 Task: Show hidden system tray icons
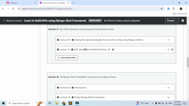153,103
